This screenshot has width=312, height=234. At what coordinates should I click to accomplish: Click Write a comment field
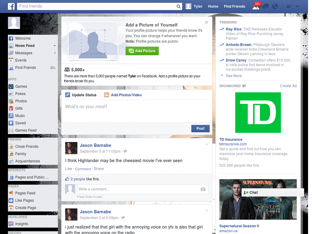tap(139, 189)
